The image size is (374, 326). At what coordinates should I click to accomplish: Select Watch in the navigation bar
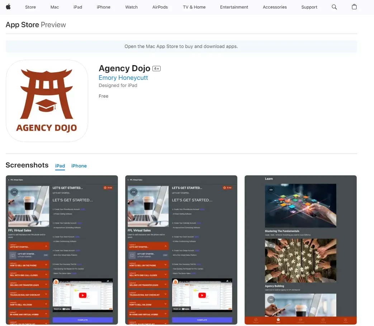pos(132,7)
